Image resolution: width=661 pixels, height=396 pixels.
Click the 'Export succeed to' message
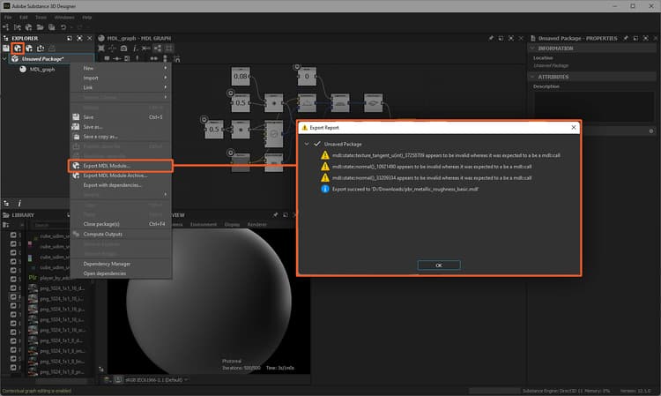(x=405, y=189)
